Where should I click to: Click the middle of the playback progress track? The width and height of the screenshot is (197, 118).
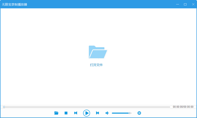click(87, 107)
